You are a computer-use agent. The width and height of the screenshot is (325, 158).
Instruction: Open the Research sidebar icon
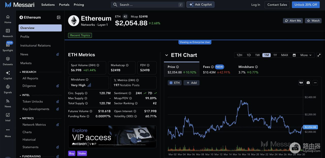pos(8,31)
